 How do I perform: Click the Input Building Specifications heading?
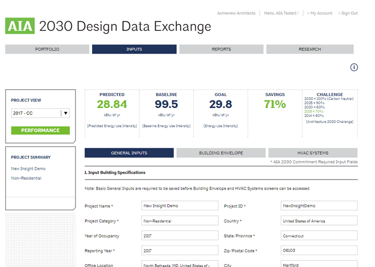(115, 173)
